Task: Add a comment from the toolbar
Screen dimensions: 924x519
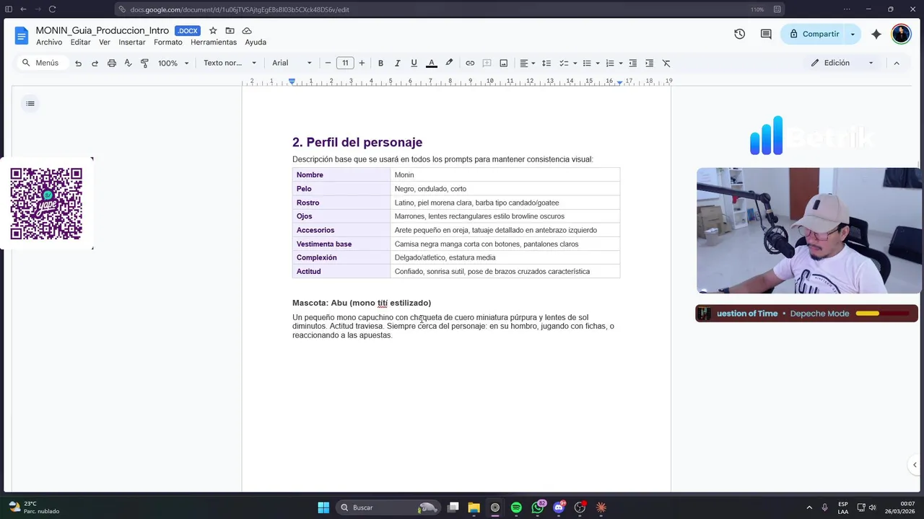Action: (x=487, y=63)
